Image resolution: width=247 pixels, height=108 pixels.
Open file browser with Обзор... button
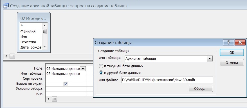[201, 88]
